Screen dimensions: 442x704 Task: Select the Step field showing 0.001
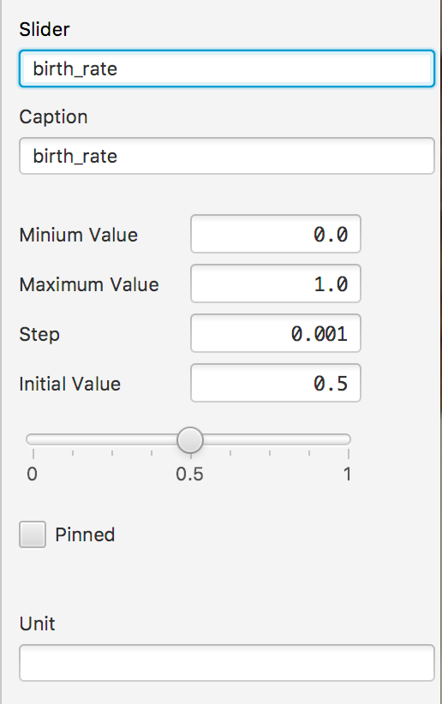(x=275, y=333)
